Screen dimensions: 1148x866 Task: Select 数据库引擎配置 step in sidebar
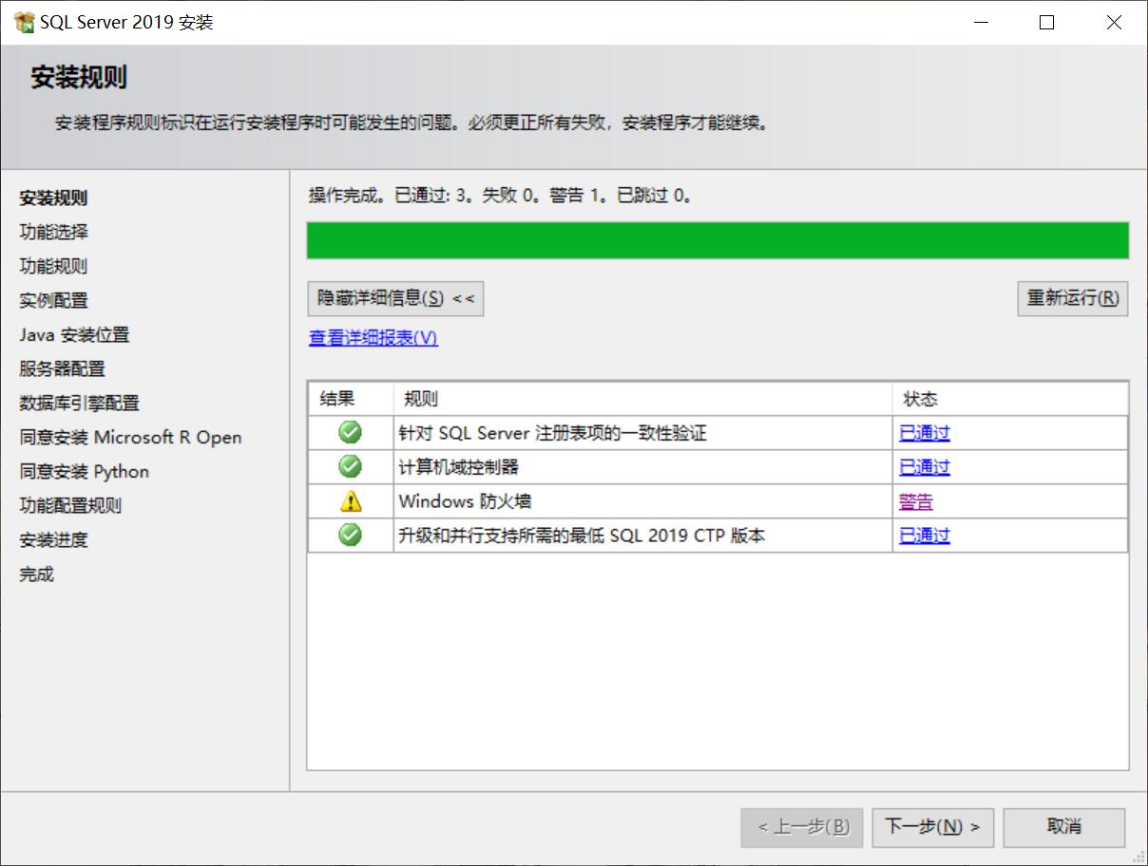coord(79,404)
